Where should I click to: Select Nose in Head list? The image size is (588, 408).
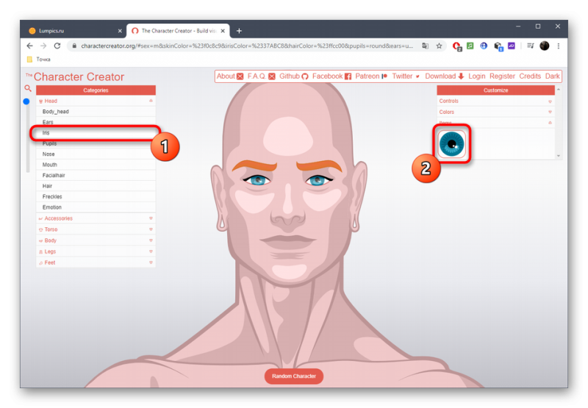[96, 154]
